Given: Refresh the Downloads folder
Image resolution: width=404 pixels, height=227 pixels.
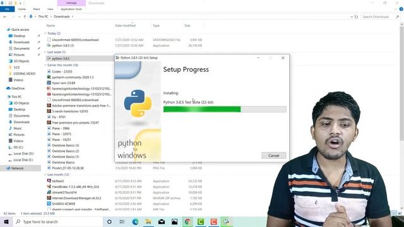Looking at the screenshot, I should [x=356, y=17].
